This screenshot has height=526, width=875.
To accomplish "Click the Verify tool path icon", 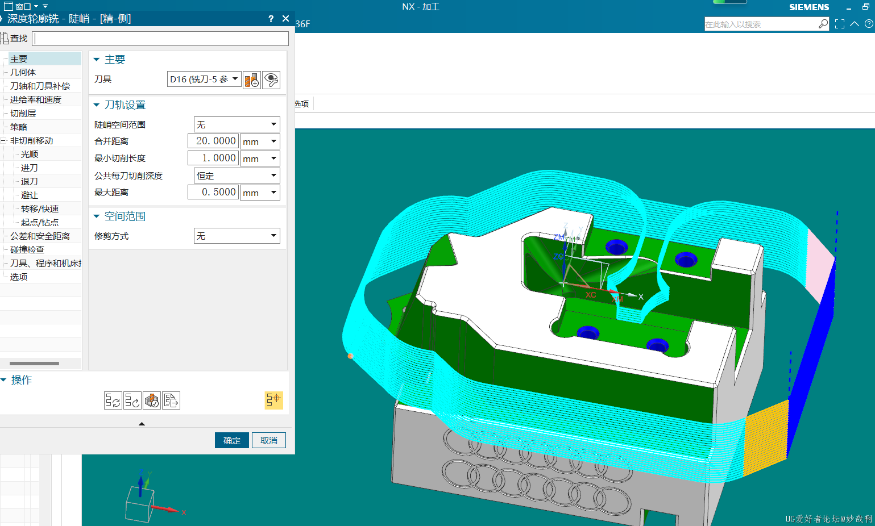I will click(152, 400).
